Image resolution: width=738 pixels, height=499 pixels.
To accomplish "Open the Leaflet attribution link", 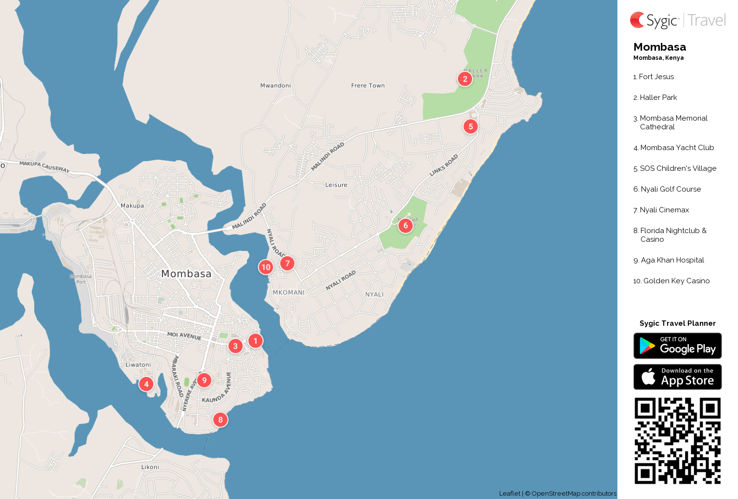I will pos(510,493).
